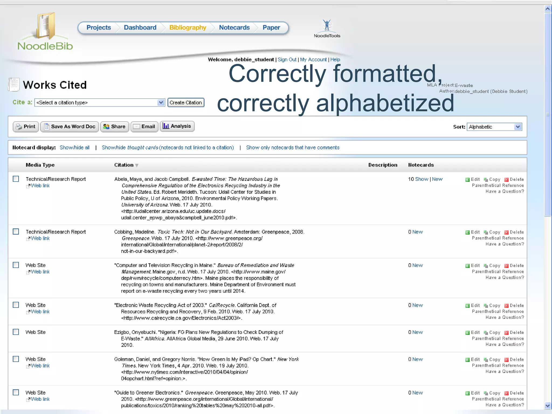This screenshot has height=414, width=552.
Task: Click red Delete icon for Cobbing citation
Action: coord(506,232)
